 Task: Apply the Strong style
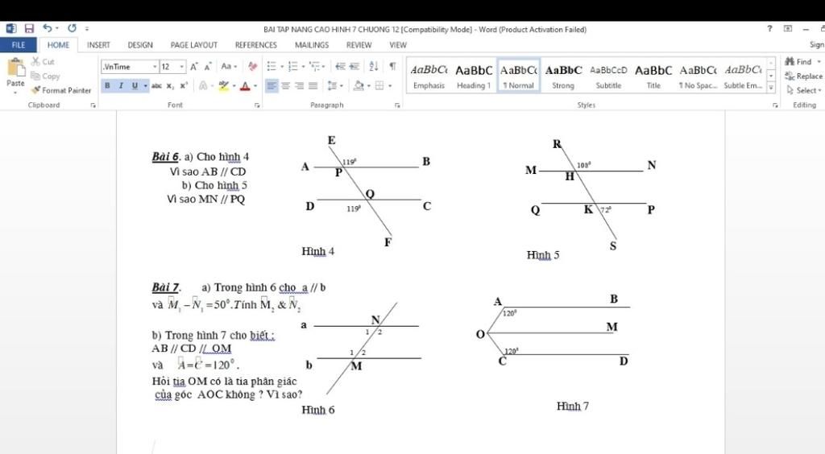(563, 76)
